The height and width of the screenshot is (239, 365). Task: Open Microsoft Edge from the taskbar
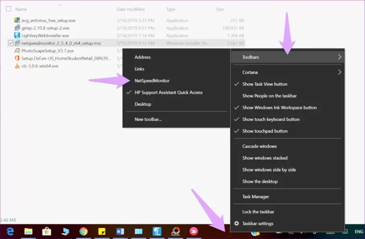coord(10,231)
